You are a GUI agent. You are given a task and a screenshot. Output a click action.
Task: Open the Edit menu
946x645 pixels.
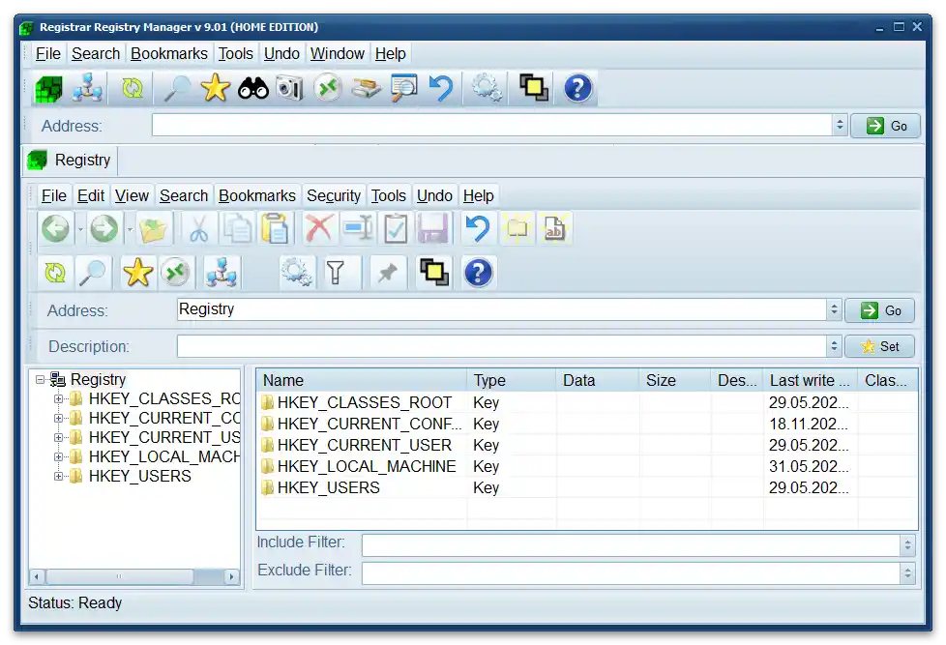[91, 196]
